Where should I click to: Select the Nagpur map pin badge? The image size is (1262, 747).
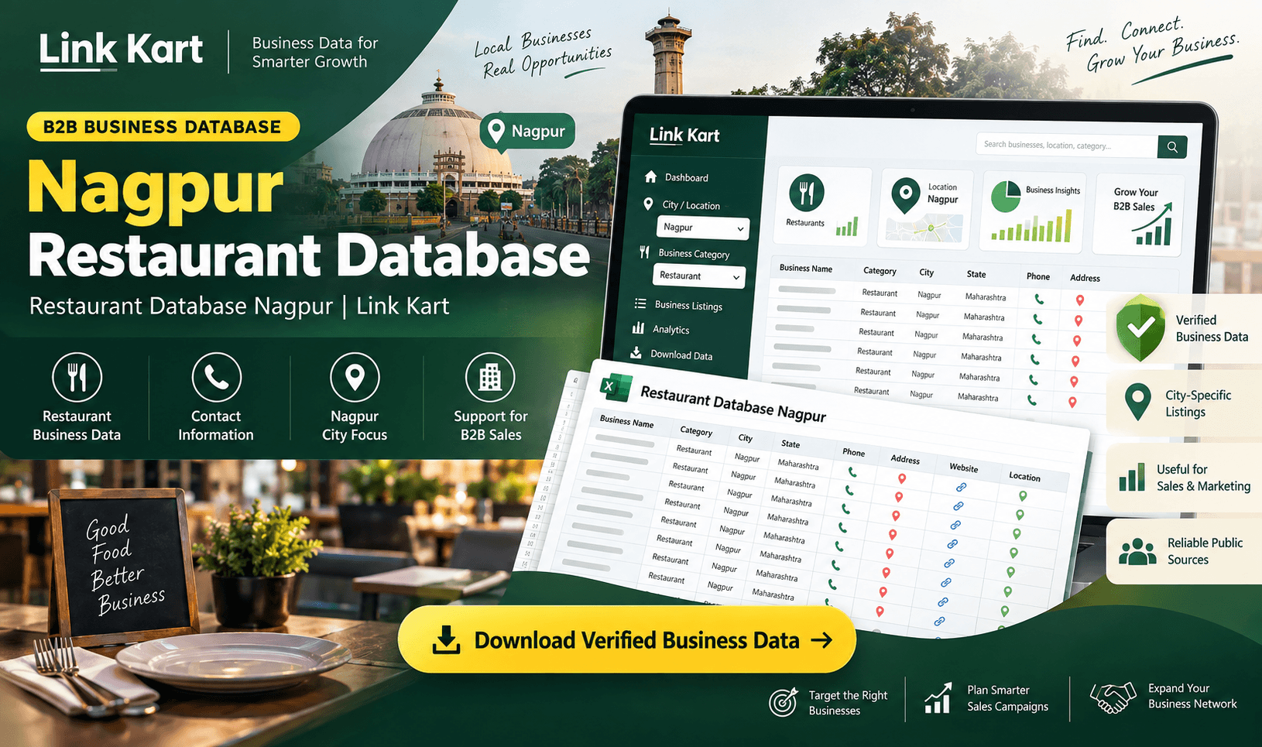coord(527,132)
